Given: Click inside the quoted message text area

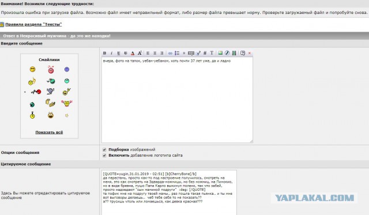Looking at the screenshot, I should click(169, 193).
